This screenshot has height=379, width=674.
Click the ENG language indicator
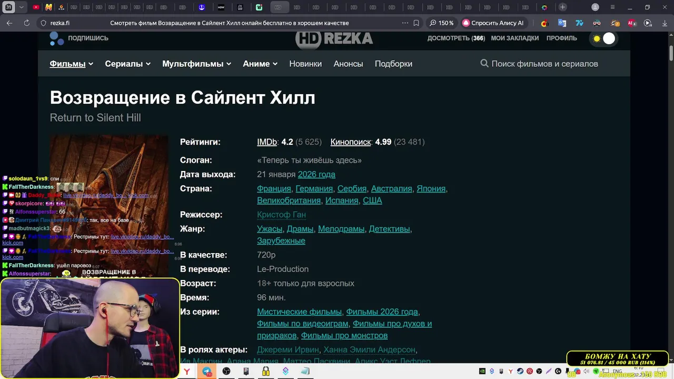click(x=617, y=371)
